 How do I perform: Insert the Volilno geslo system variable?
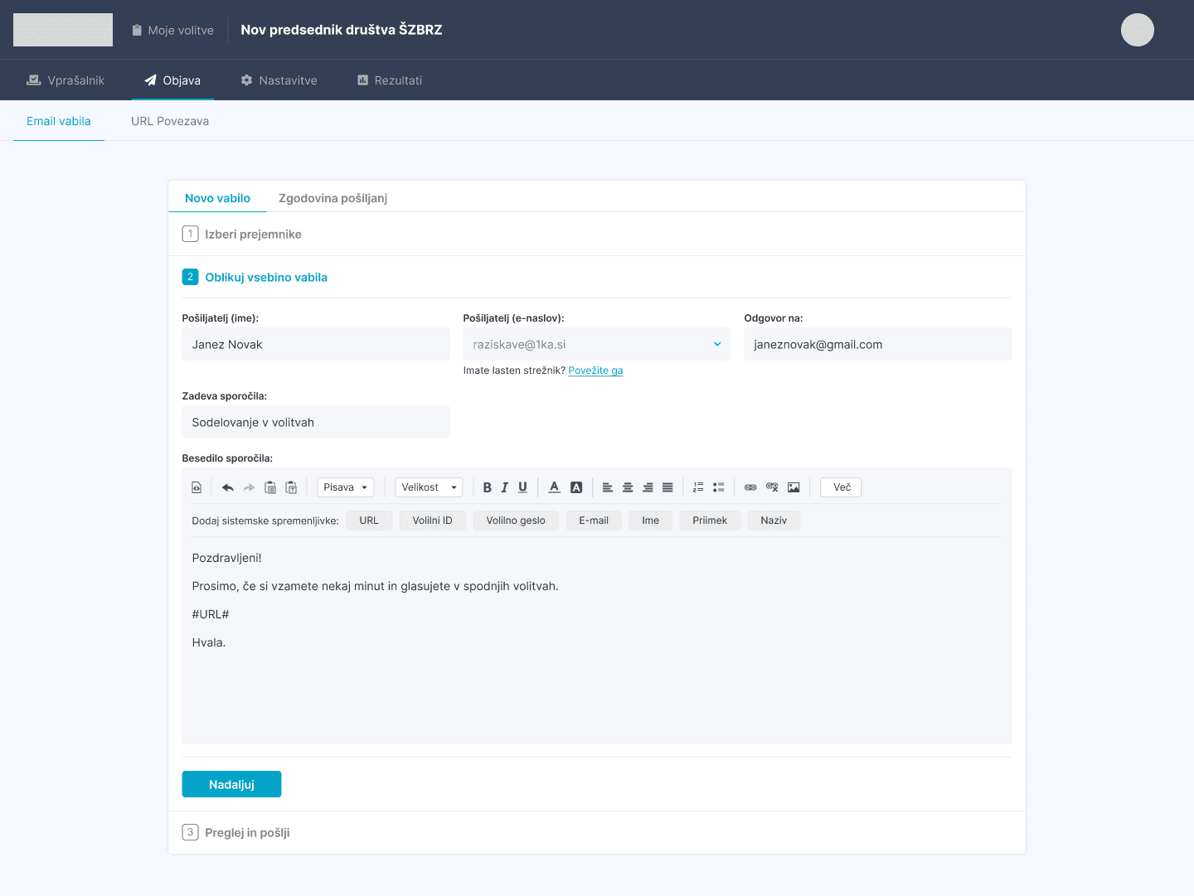tap(516, 520)
